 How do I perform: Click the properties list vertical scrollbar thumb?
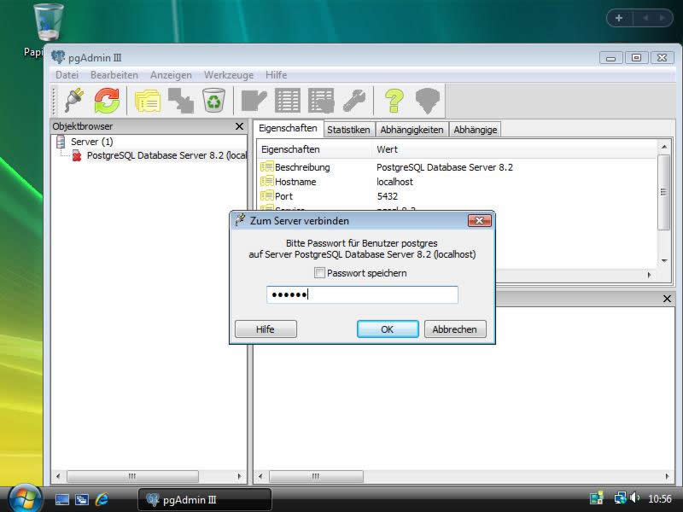(663, 192)
